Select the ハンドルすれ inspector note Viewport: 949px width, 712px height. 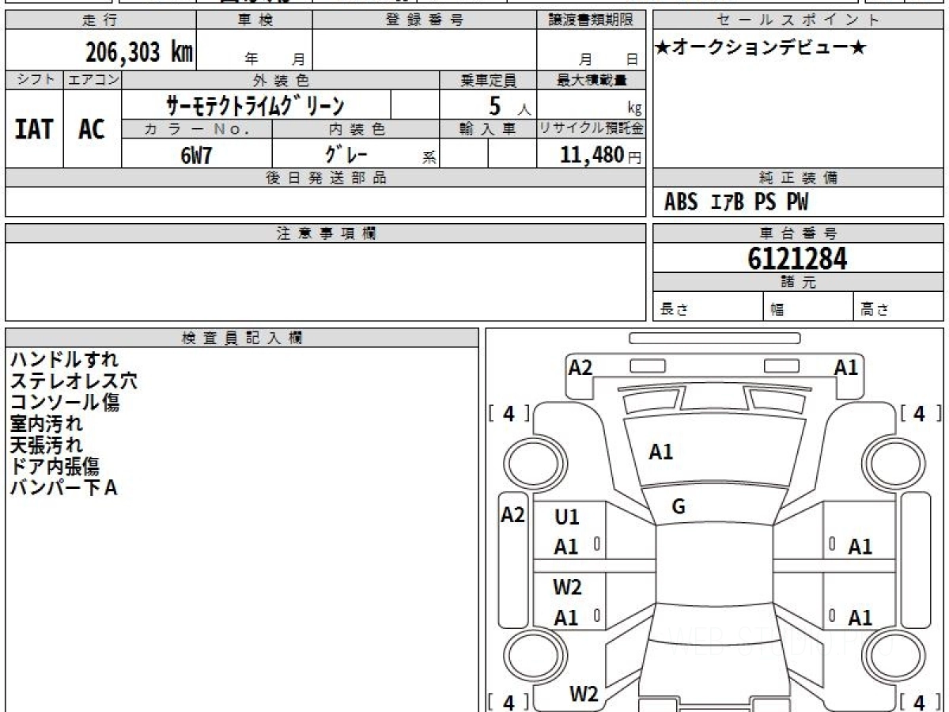(64, 360)
